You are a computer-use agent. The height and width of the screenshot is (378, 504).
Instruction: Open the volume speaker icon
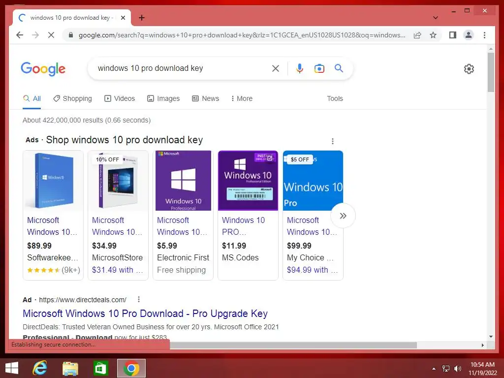pyautogui.click(x=457, y=369)
